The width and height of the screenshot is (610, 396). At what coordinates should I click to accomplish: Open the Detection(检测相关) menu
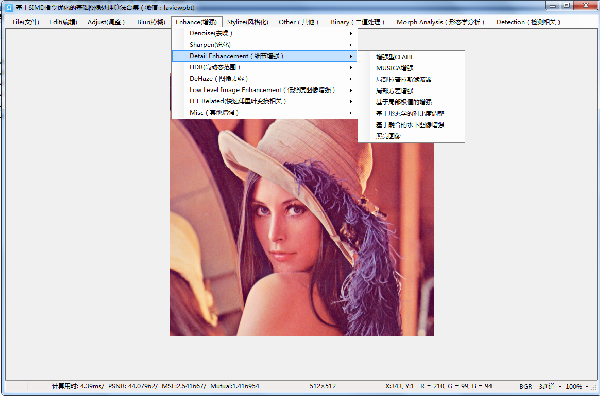point(528,22)
